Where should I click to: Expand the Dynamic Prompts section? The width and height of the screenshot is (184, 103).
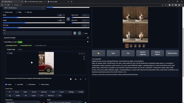[46, 38]
